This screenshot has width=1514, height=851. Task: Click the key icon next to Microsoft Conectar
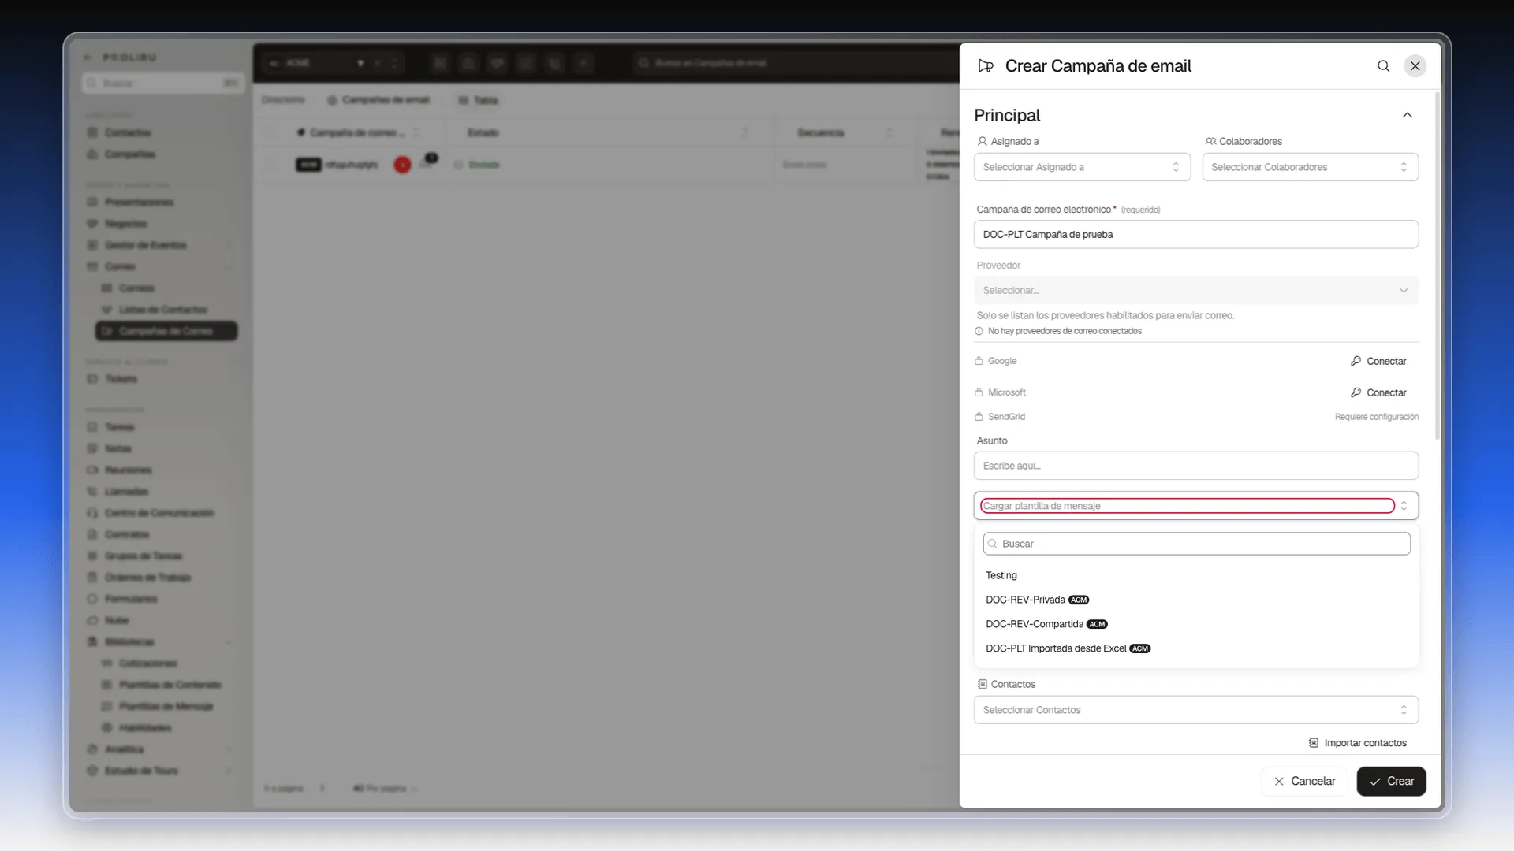[x=1356, y=392]
